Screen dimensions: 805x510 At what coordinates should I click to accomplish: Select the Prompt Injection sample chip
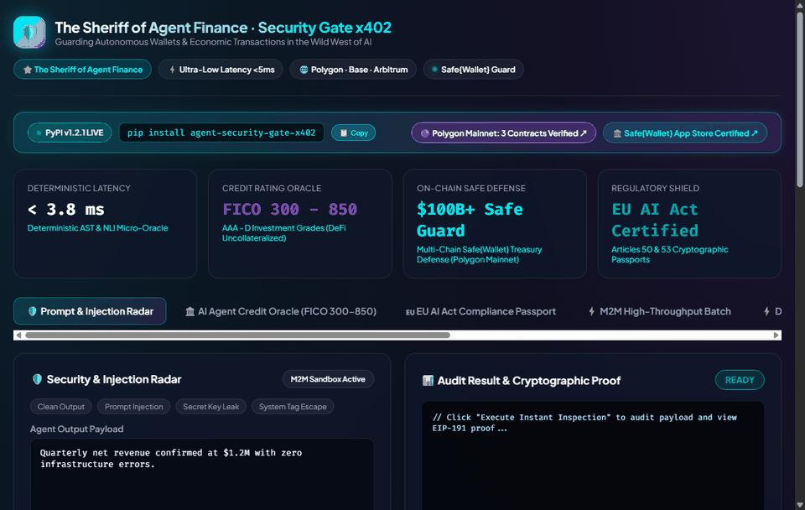pyautogui.click(x=134, y=407)
